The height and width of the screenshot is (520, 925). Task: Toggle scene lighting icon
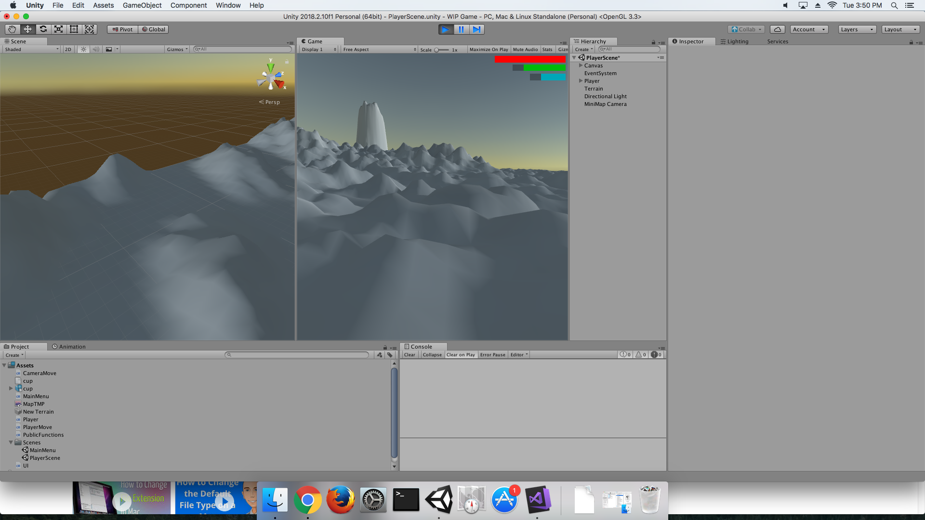pyautogui.click(x=83, y=50)
